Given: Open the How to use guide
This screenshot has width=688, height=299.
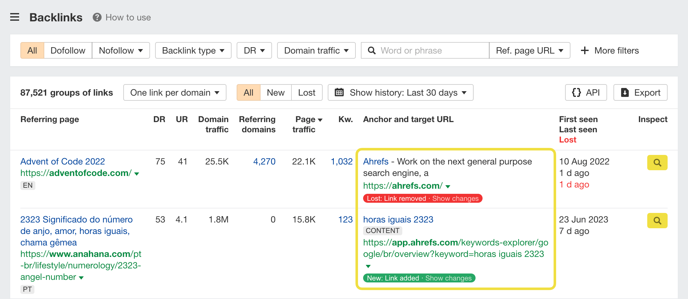Looking at the screenshot, I should [x=128, y=18].
